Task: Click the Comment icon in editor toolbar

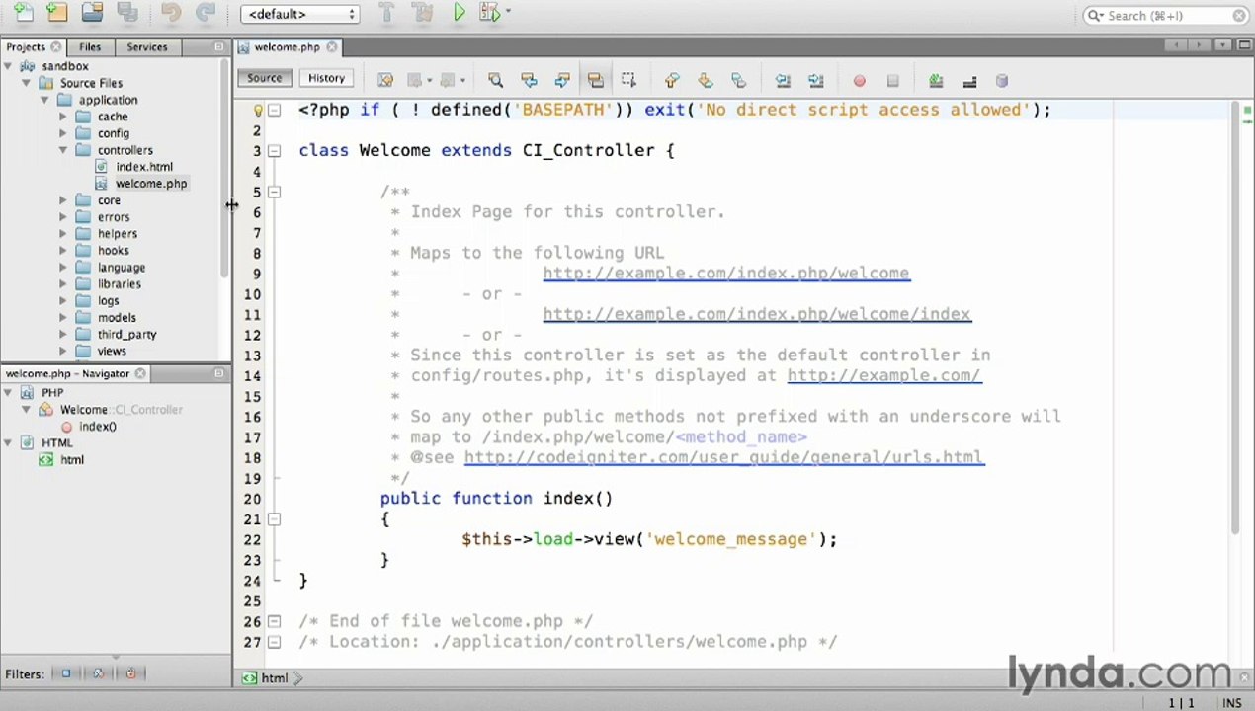Action: click(x=969, y=80)
